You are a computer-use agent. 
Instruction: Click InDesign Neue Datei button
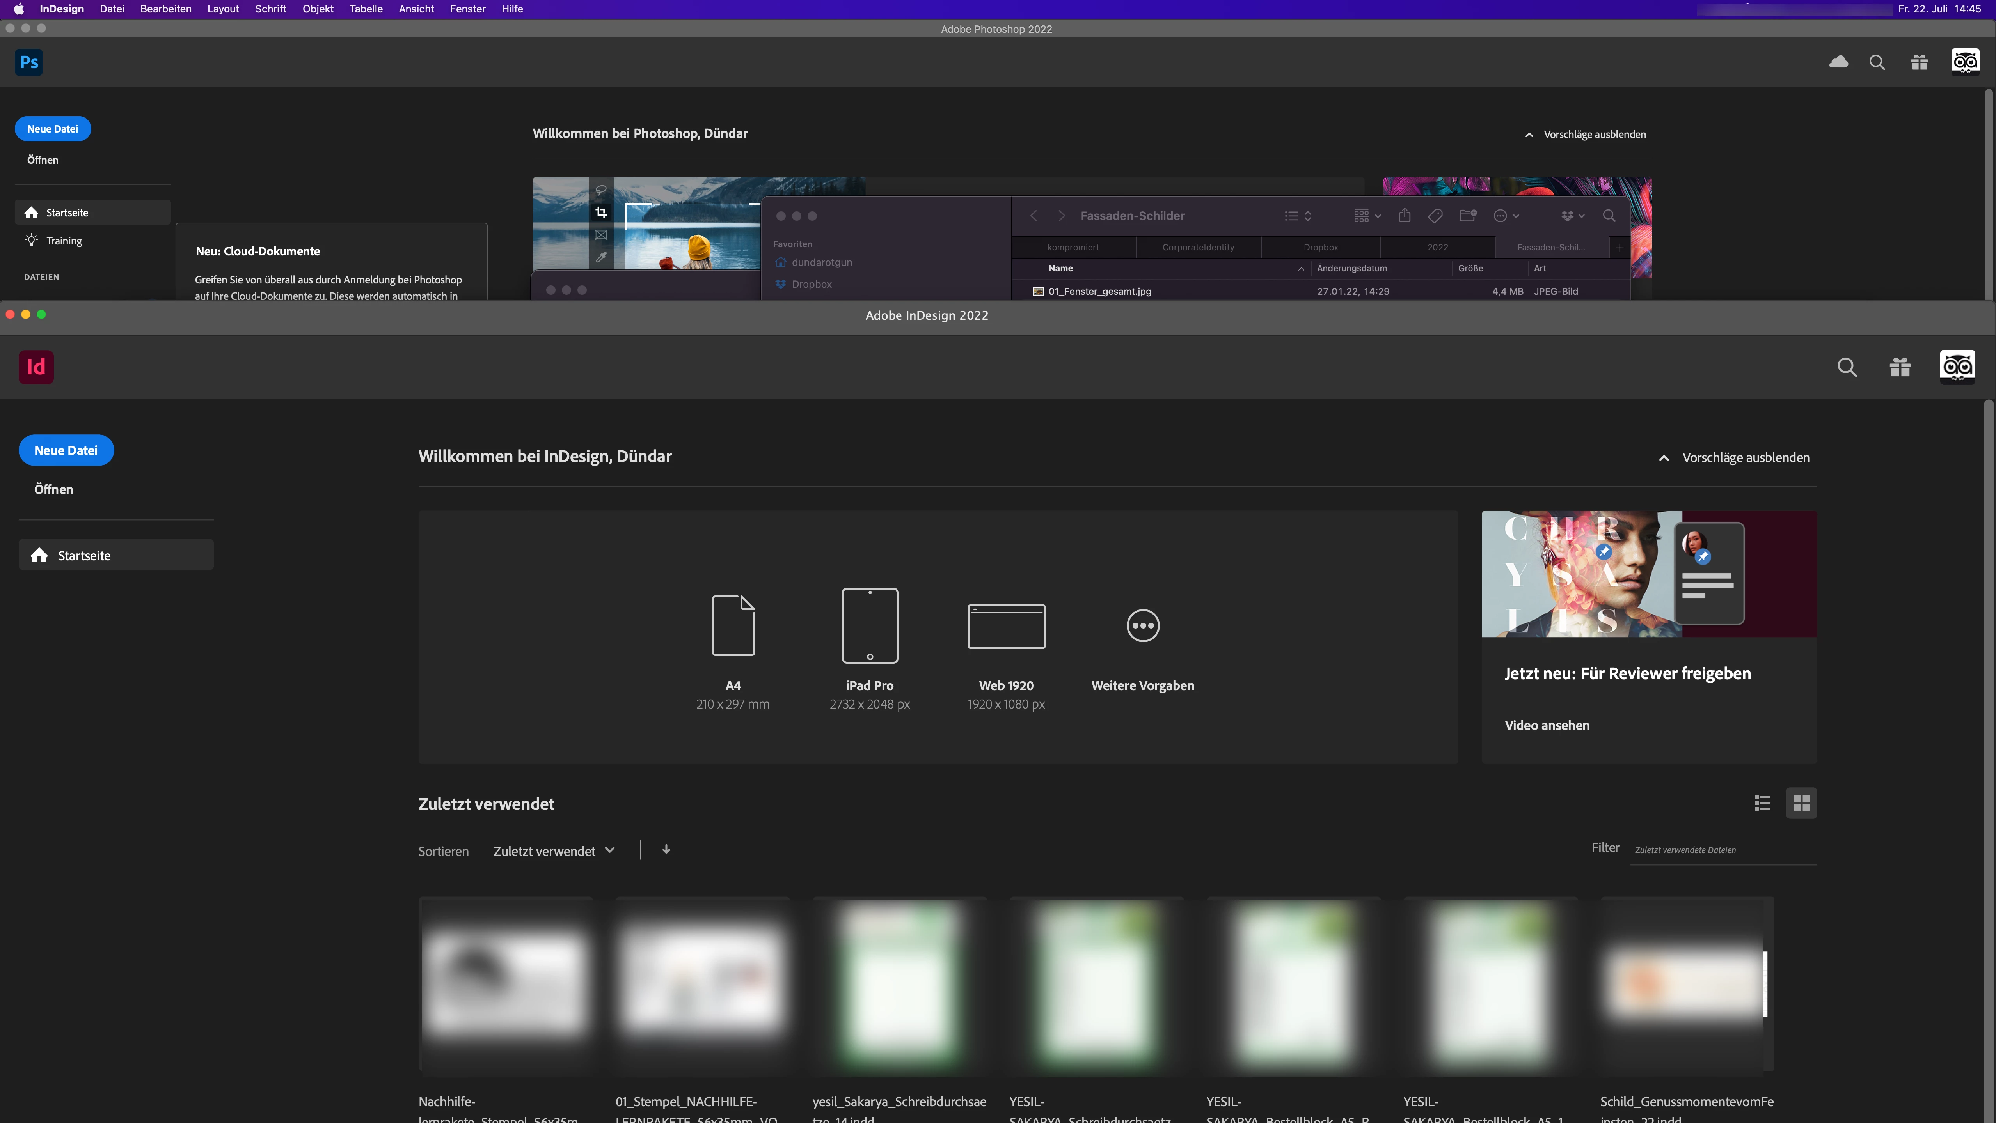pos(66,450)
